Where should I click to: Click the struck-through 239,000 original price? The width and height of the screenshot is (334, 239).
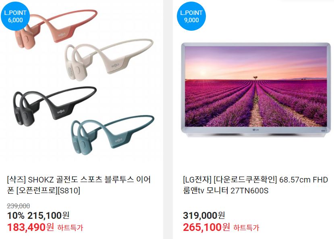(x=18, y=206)
